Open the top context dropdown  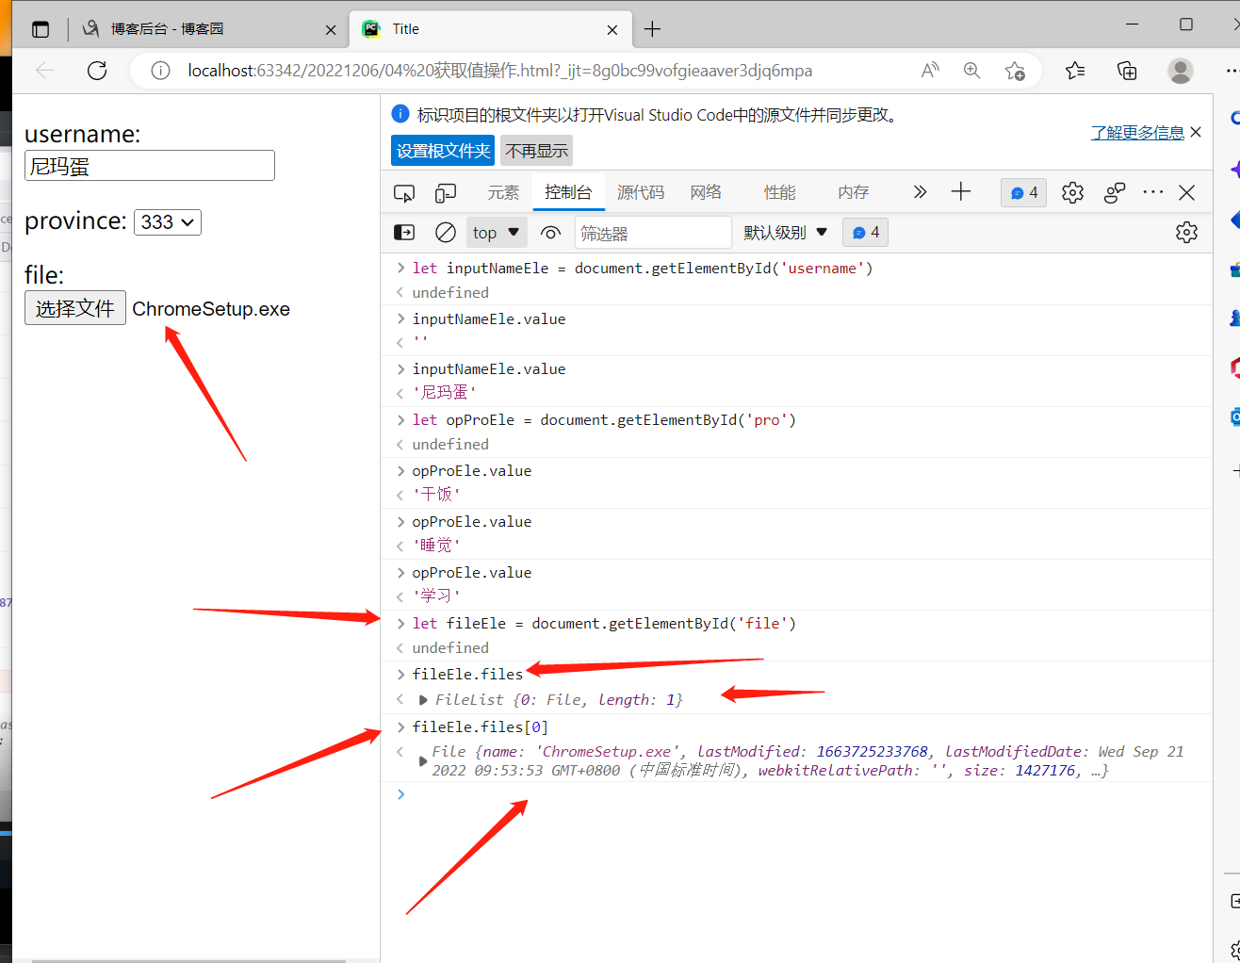(x=497, y=233)
